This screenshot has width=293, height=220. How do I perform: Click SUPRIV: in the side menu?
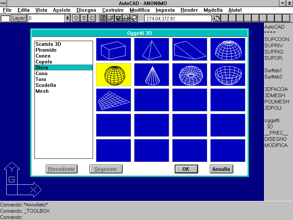[274, 45]
